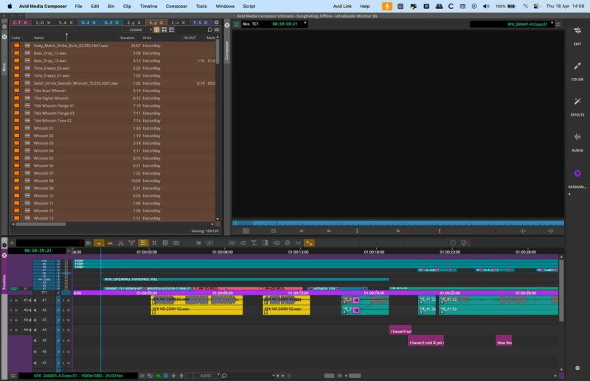Image resolution: width=590 pixels, height=381 pixels.
Task: Open the AUDIO timeline view dropdown
Action: click(207, 375)
